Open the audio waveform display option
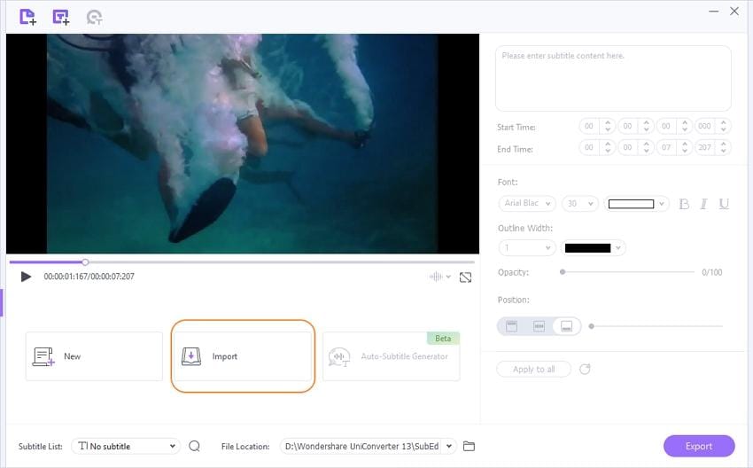Screen dimensions: 753x468 [436, 277]
